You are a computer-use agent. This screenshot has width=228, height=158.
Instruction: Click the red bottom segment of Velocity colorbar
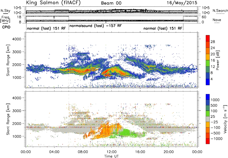[208, 141]
